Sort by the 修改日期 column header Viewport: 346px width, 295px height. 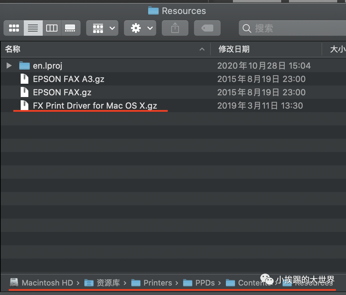click(x=234, y=49)
